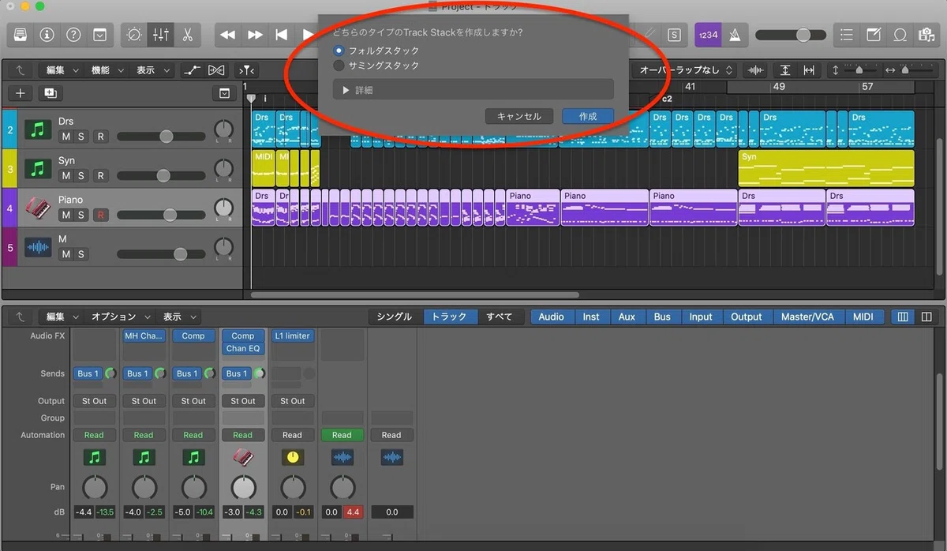Toggle the Inst channel filter button
This screenshot has height=551, width=947.
(591, 317)
